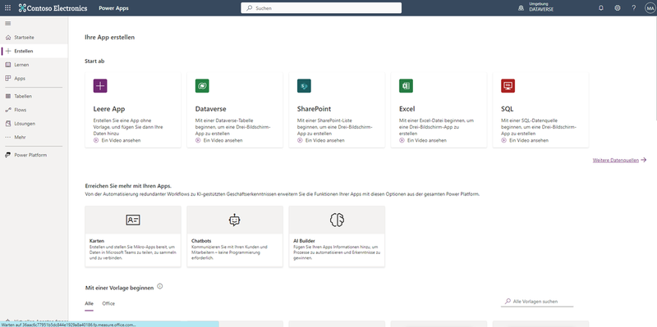This screenshot has width=657, height=327.
Task: Click the Apps grid icon in sidebar
Action: click(8, 78)
